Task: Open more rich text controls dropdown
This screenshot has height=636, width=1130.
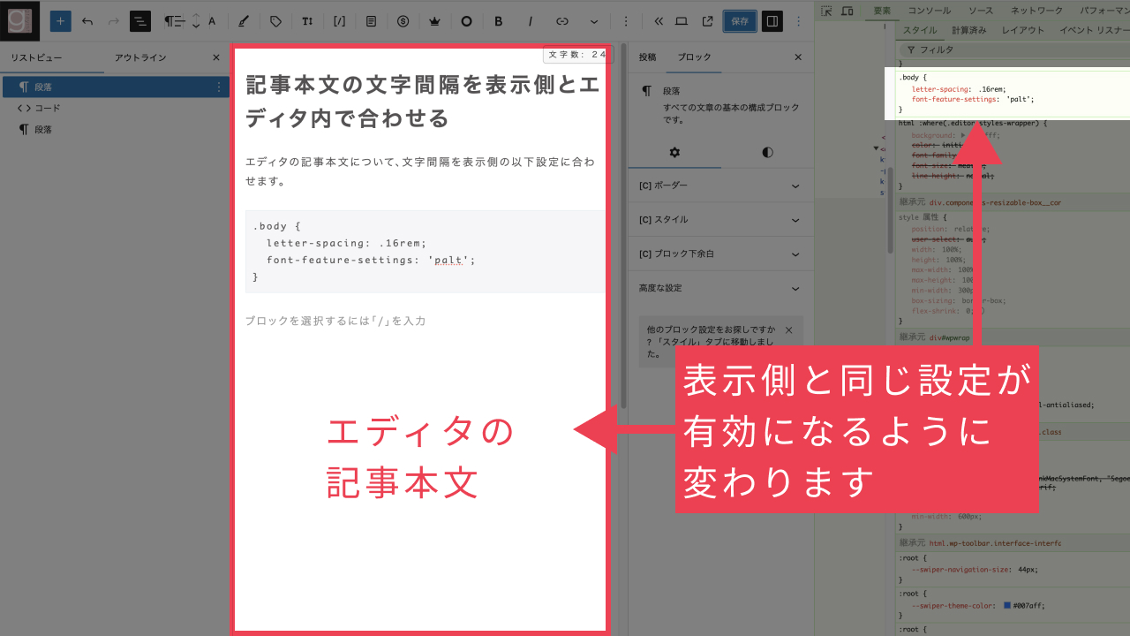Action: (x=594, y=20)
